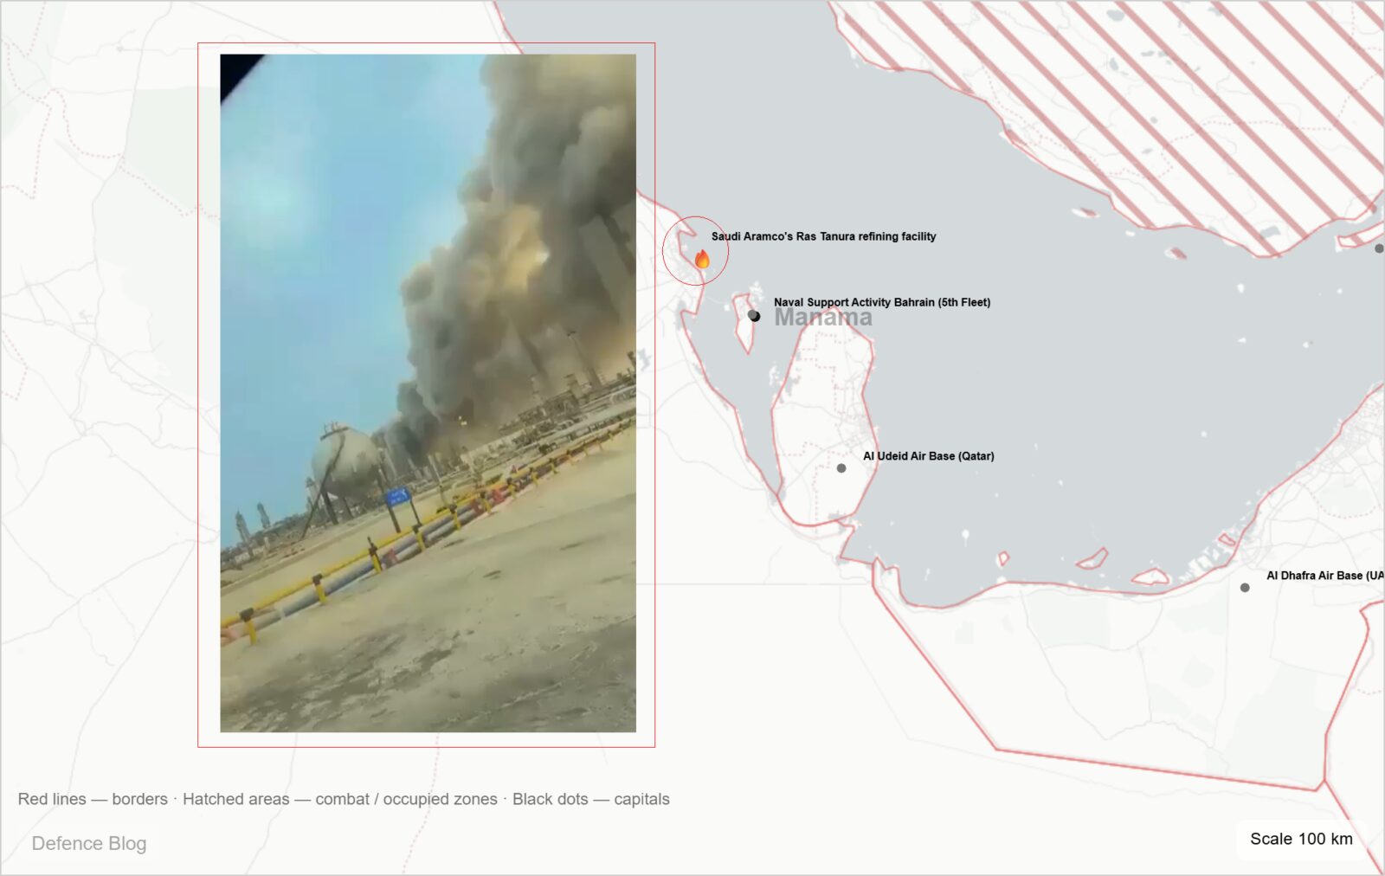The width and height of the screenshot is (1385, 876).
Task: Click the fire icon at Ras Tanura
Action: coord(702,259)
